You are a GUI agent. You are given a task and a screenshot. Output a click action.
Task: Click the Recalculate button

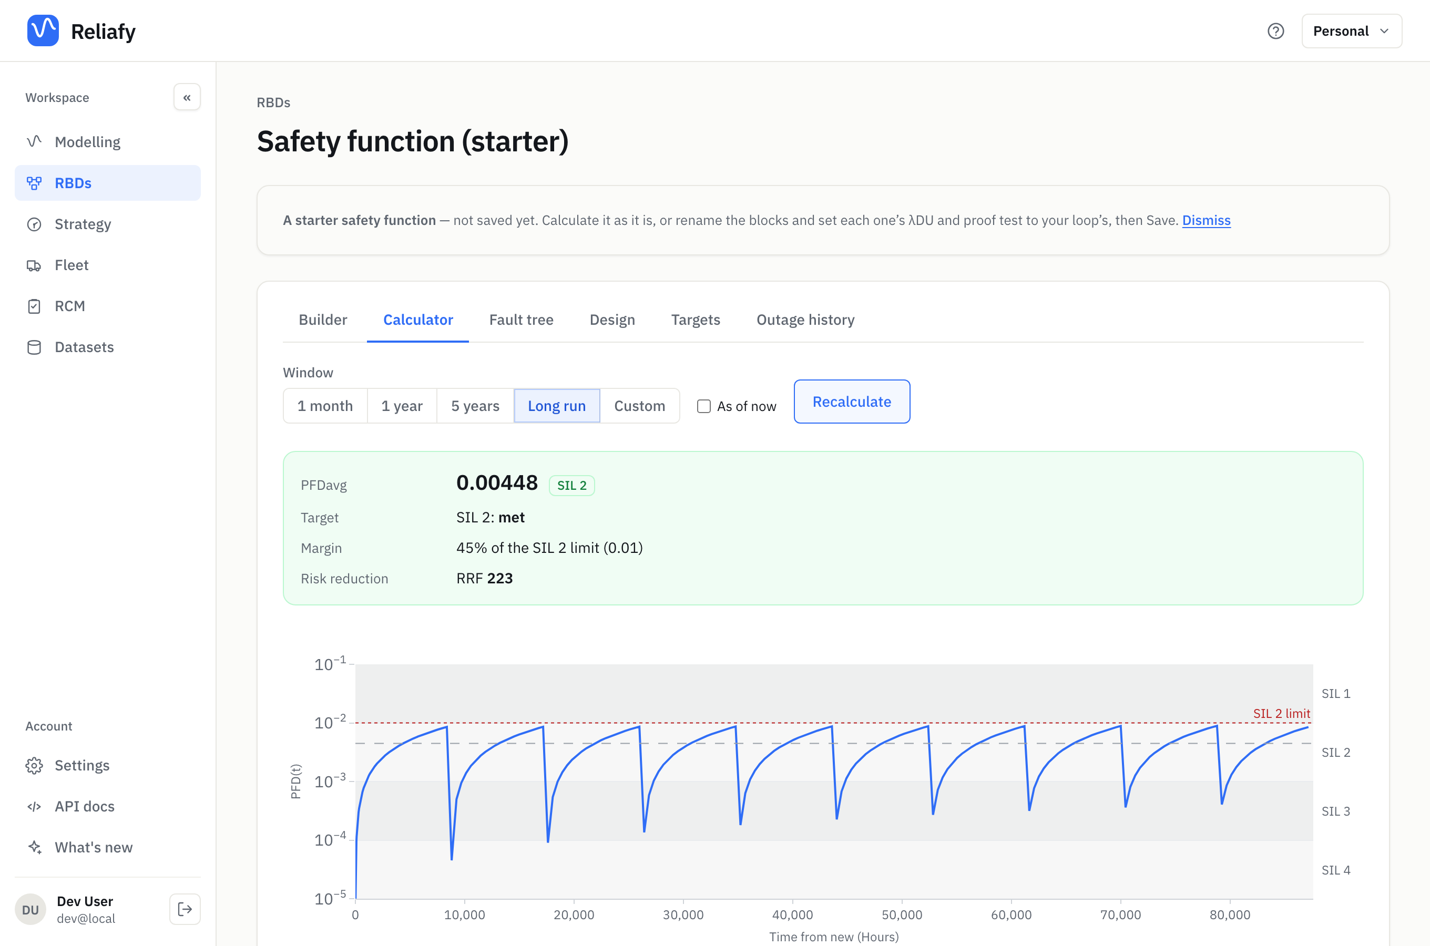(x=851, y=402)
